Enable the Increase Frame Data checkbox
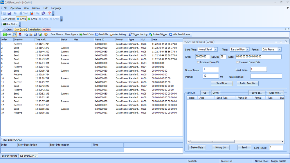Image resolution: width=290 pixels, height=163 pixels. pyautogui.click(x=237, y=62)
